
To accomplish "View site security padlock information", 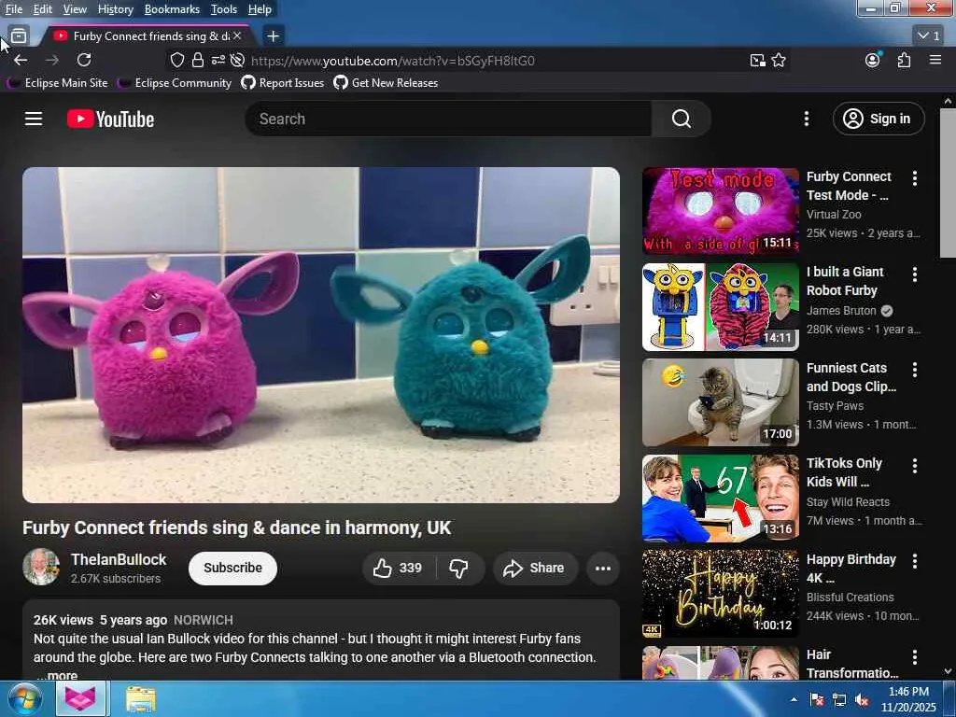I will [x=198, y=60].
